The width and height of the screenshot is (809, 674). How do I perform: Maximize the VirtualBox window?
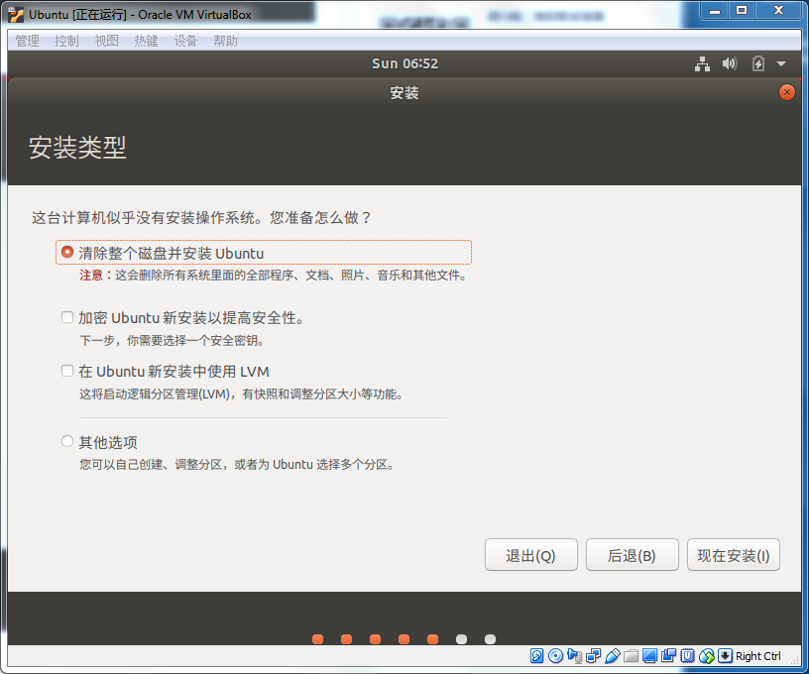point(742,10)
